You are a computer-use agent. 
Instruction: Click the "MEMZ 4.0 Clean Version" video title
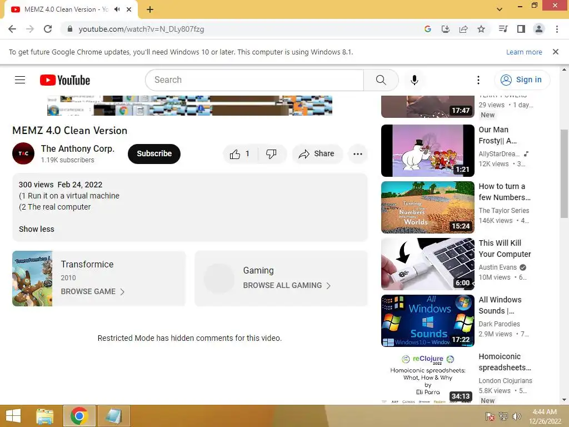[x=69, y=130]
